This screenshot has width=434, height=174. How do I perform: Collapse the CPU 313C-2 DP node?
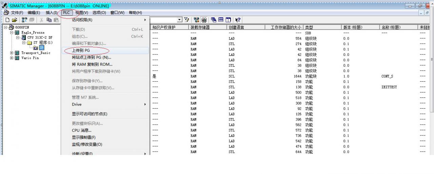click(18, 38)
